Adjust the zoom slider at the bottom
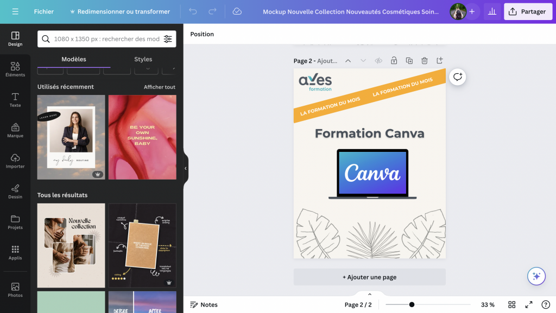This screenshot has width=556, height=313. pos(411,304)
